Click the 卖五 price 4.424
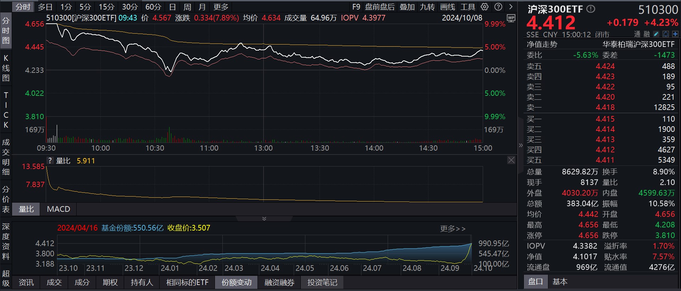The width and height of the screenshot is (681, 291). tap(605, 66)
